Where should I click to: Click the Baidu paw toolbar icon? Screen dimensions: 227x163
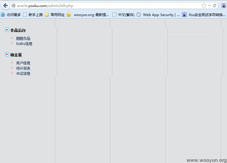tap(223, 6)
